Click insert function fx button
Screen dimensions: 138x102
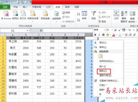41,31
